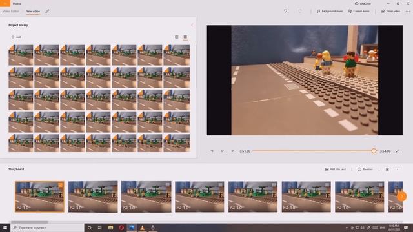
Task: Undo the last edit
Action: click(285, 11)
